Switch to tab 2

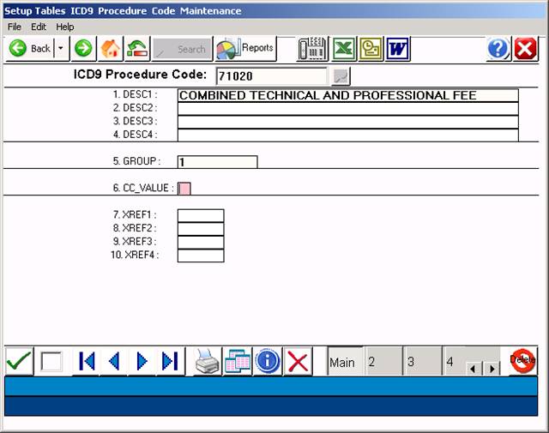pos(382,362)
